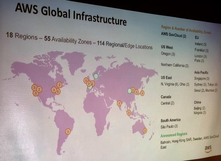The image size is (221, 161).
Task: Click 'Ningxia (3)' entry
Action: (200, 113)
